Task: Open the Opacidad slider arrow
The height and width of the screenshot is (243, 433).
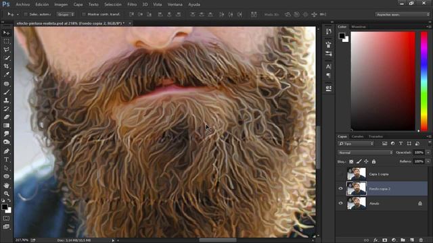Action: 428,153
